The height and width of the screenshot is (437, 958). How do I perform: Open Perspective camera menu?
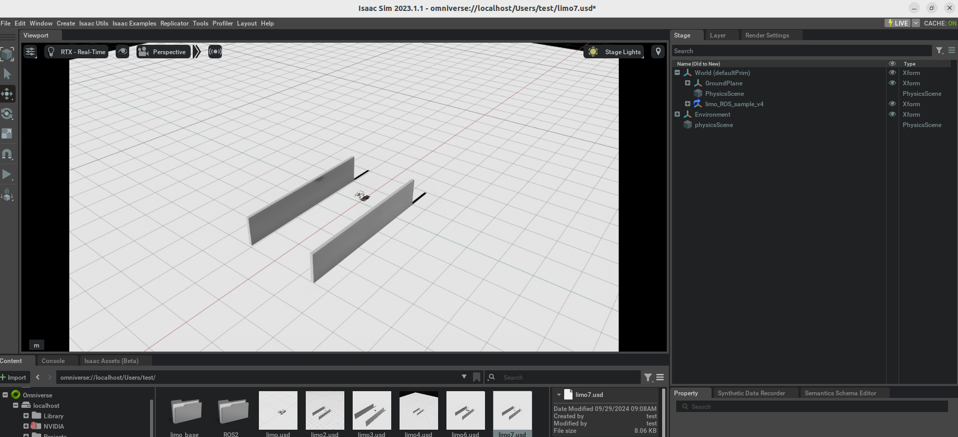(x=163, y=52)
